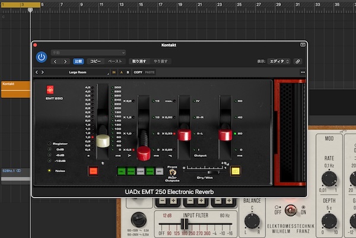The width and height of the screenshot is (356, 238).
Task: Select the grey SPC program button
Action: pyautogui.click(x=160, y=172)
